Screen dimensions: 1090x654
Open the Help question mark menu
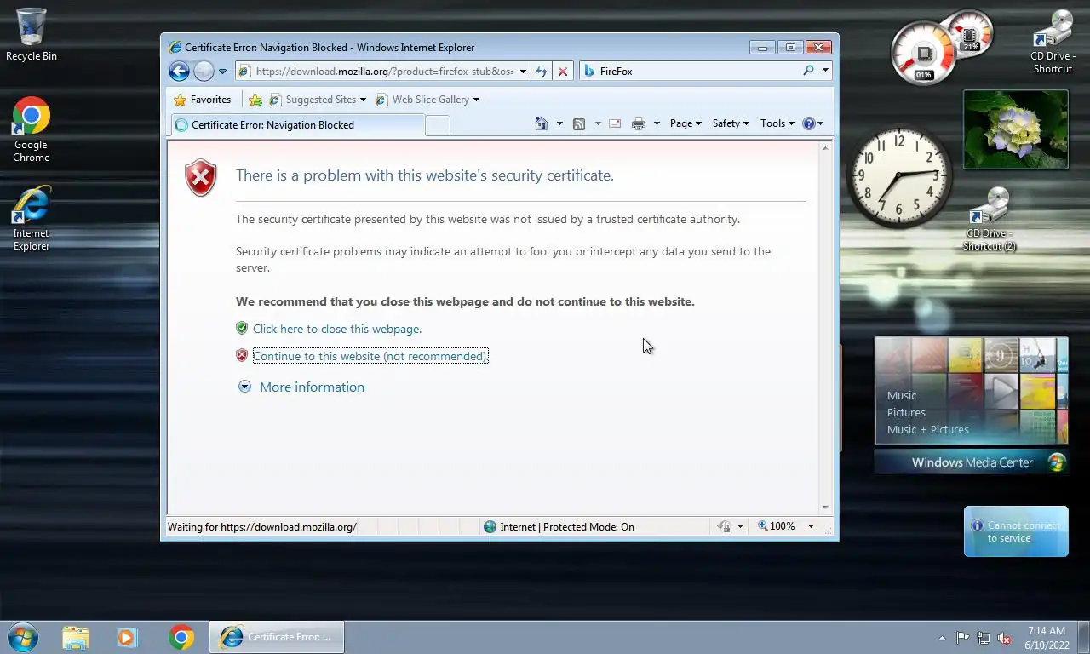tap(813, 123)
